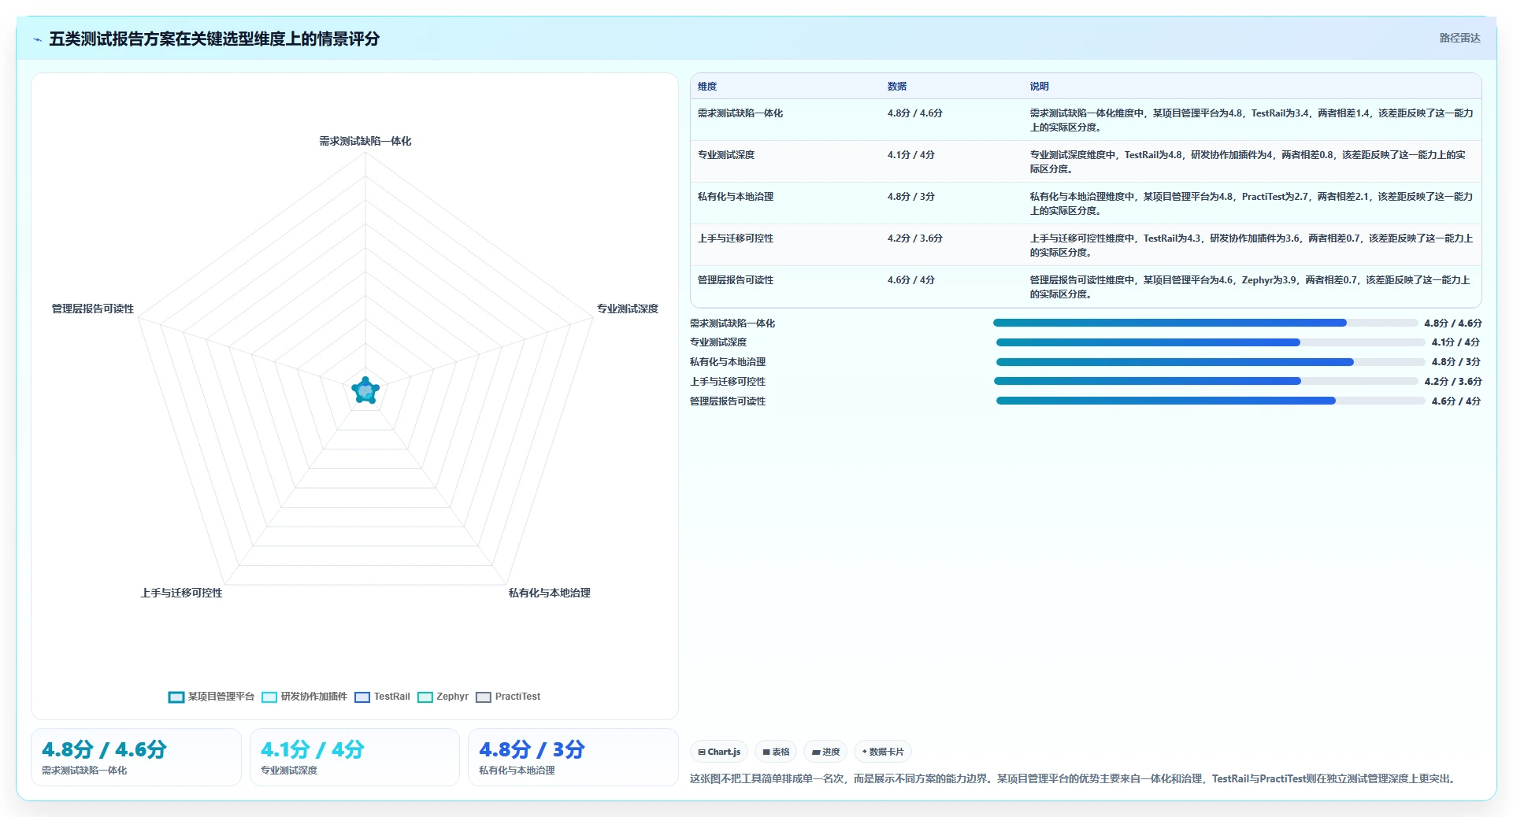Click explanation text for 私有化与本地治理 row
Viewport: 1513px width, 817px height.
click(x=1252, y=204)
